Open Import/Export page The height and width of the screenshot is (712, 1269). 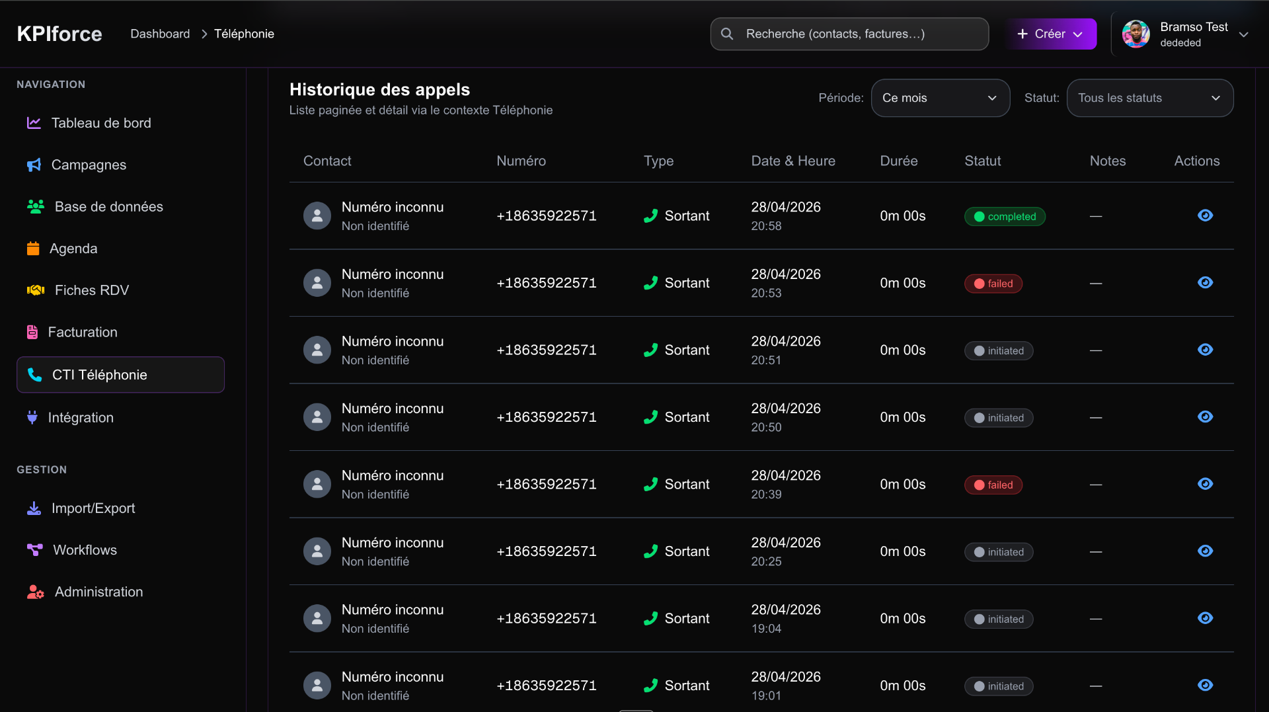click(x=93, y=508)
